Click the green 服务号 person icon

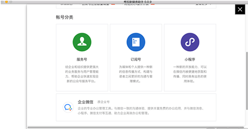pyautogui.click(x=82, y=42)
